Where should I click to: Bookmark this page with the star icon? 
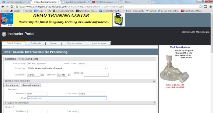point(200,7)
